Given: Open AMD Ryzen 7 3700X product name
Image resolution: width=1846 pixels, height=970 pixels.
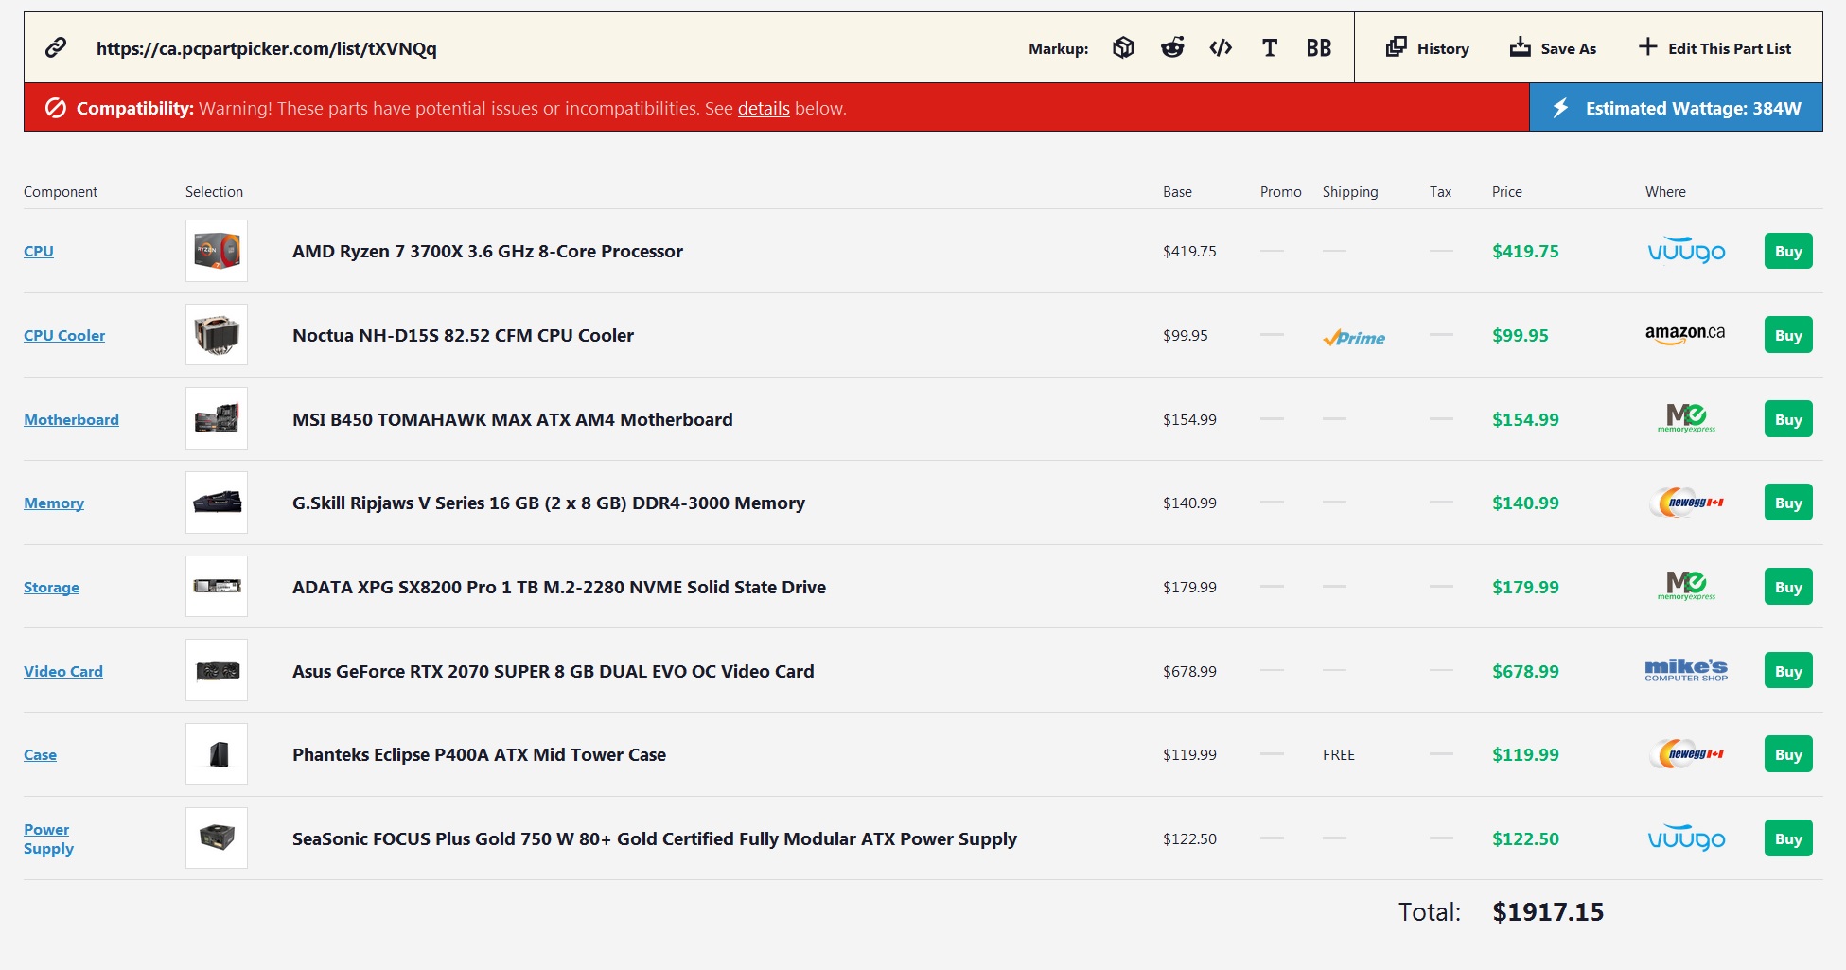Looking at the screenshot, I should coord(487,251).
